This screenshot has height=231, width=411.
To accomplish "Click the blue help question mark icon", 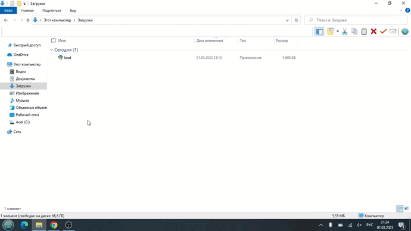I will (407, 11).
